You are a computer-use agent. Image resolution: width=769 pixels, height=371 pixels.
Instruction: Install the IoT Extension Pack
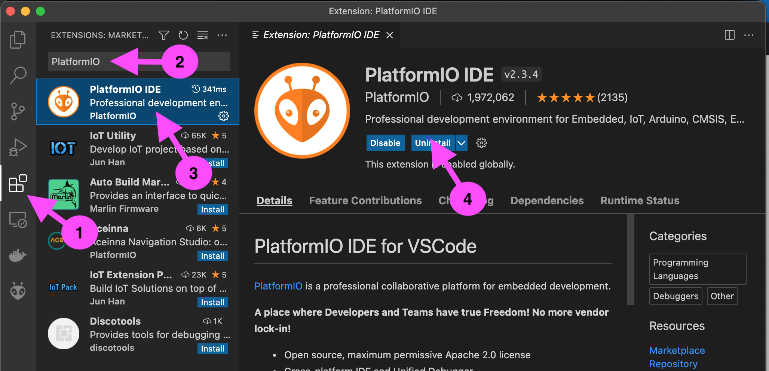point(212,302)
